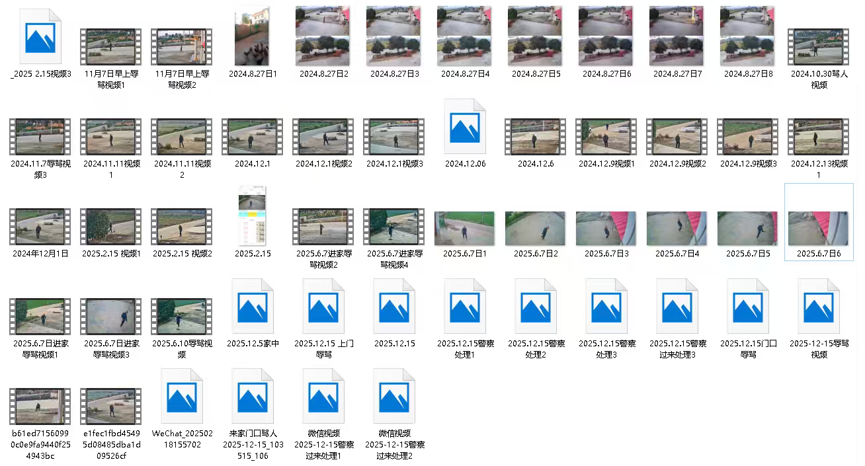Select the 2025.12.15警察处理1 file icon
This screenshot has width=865, height=466.
[465, 307]
